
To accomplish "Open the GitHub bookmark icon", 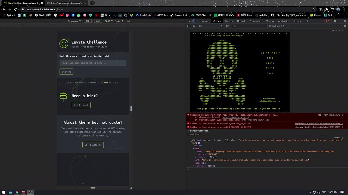I will pos(126,15).
